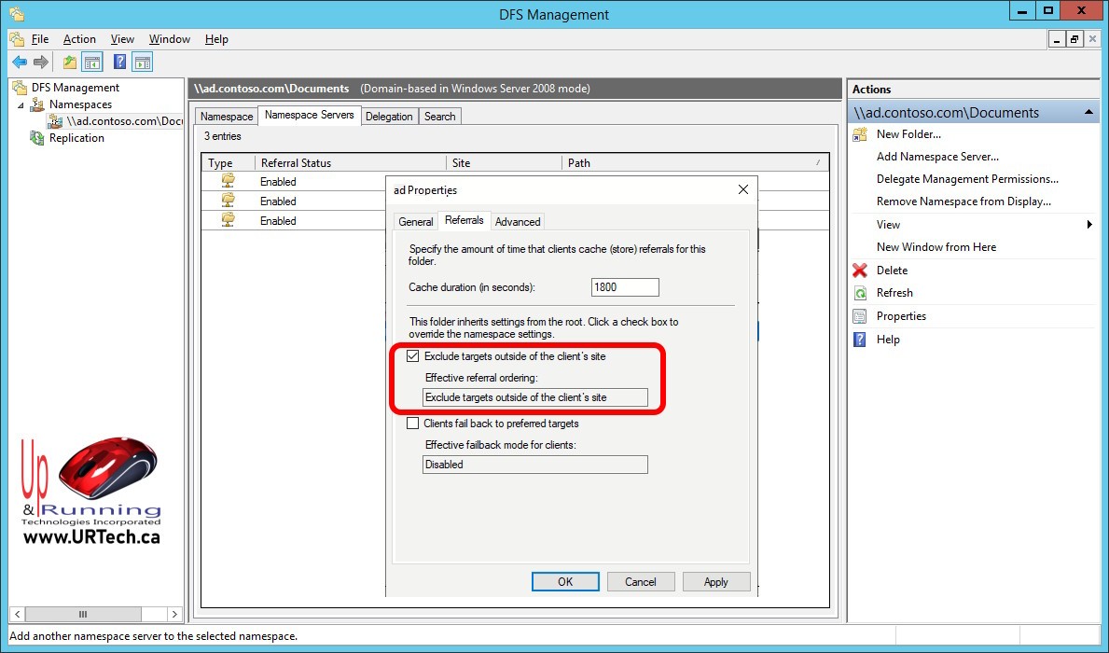Toggle the Show/Hide Console Tree toolbar icon
The width and height of the screenshot is (1109, 653).
(x=92, y=63)
